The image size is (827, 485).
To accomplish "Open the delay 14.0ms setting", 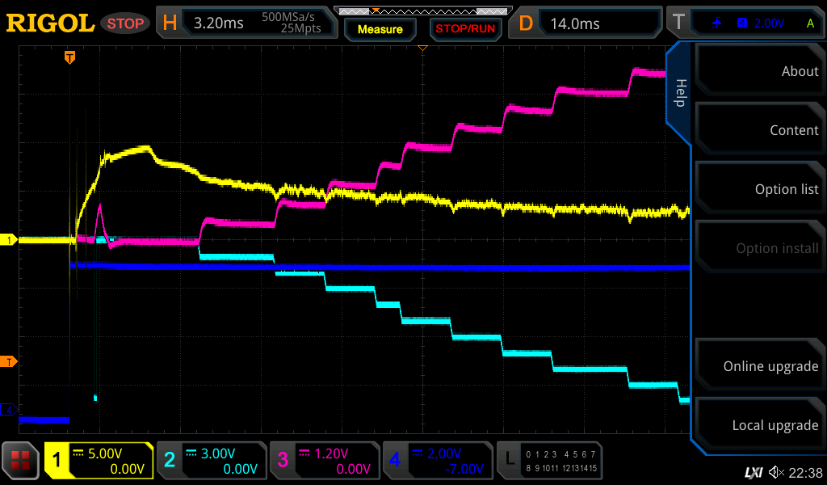I will click(588, 23).
